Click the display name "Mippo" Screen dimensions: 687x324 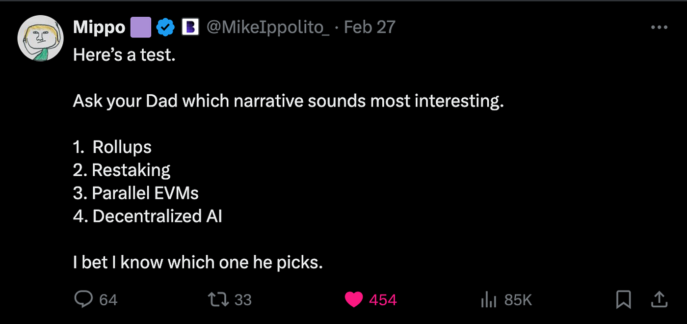pyautogui.click(x=99, y=27)
